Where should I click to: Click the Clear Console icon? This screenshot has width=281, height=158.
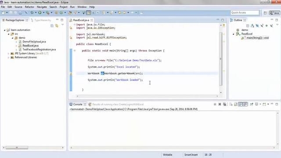click(x=231, y=104)
